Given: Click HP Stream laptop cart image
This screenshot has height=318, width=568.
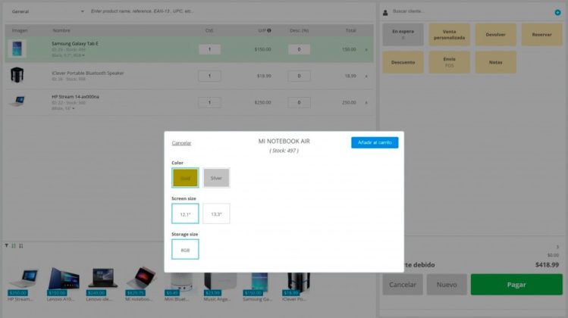Looking at the screenshot, I should [x=17, y=101].
